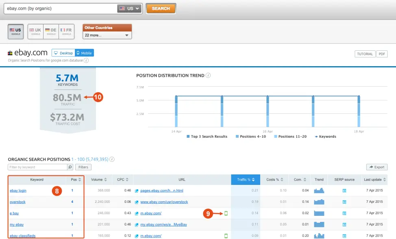Open the www.ebay.com/usr/overstock URL link
Viewport: 396px width, 239px height.
click(164, 202)
